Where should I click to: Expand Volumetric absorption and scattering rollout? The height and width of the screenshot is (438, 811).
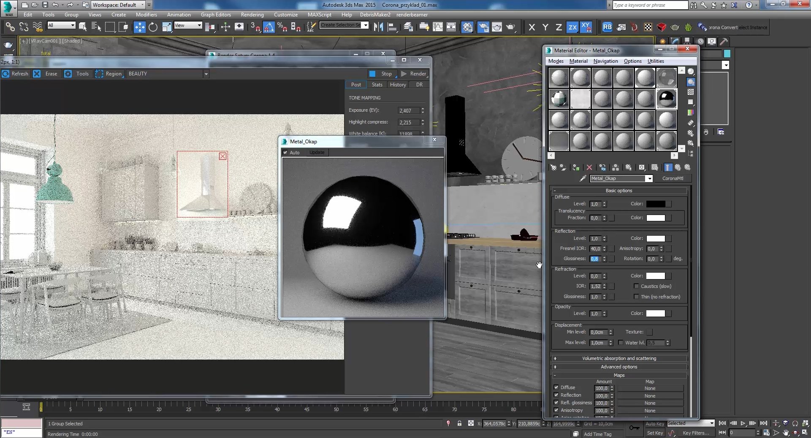click(x=619, y=358)
